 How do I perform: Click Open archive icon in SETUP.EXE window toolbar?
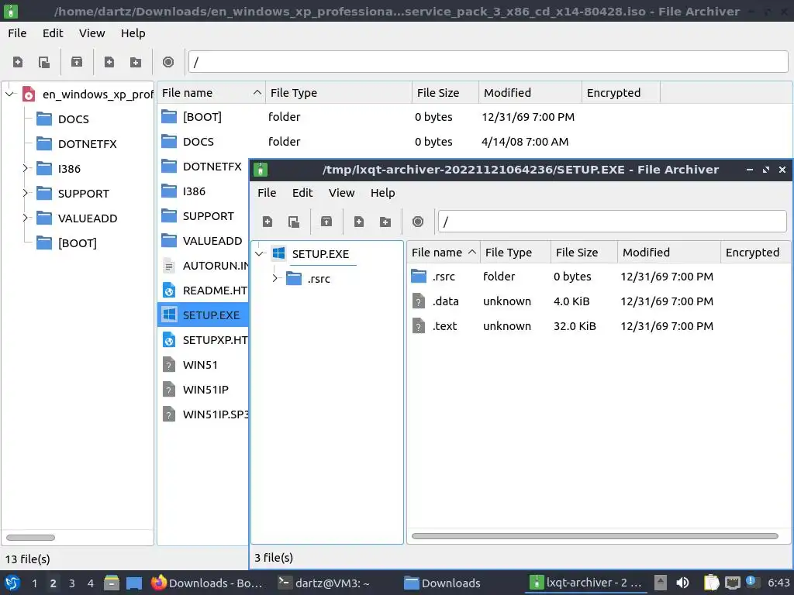tap(294, 222)
